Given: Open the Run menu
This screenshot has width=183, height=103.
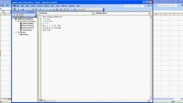Looking at the screenshot, I should tap(52, 6).
